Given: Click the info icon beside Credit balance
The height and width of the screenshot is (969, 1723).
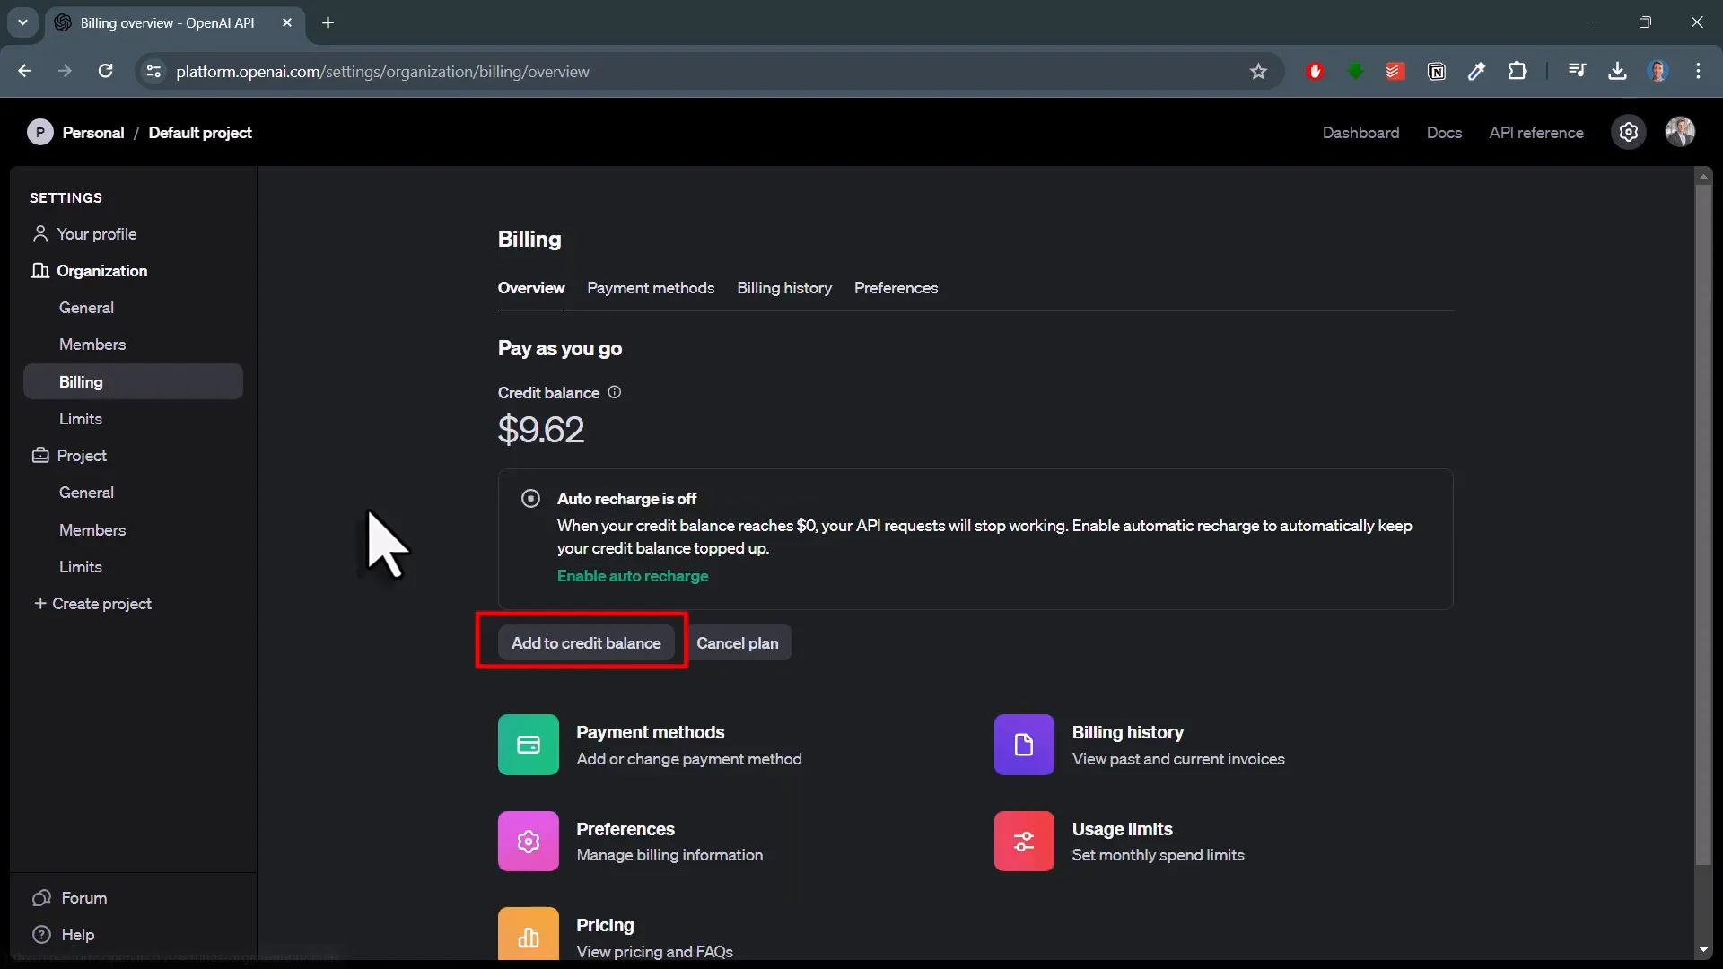Looking at the screenshot, I should click(614, 392).
